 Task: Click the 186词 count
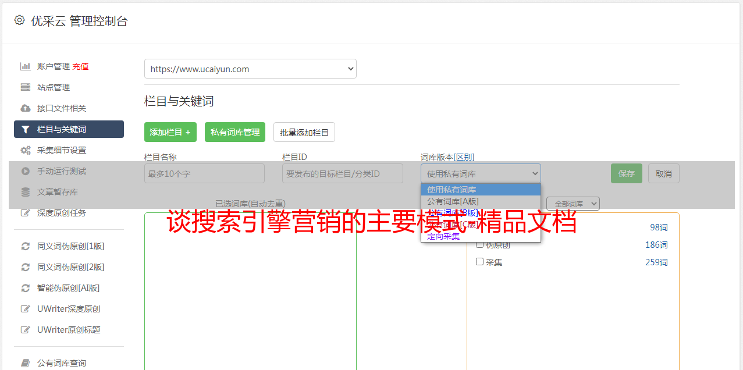[656, 245]
